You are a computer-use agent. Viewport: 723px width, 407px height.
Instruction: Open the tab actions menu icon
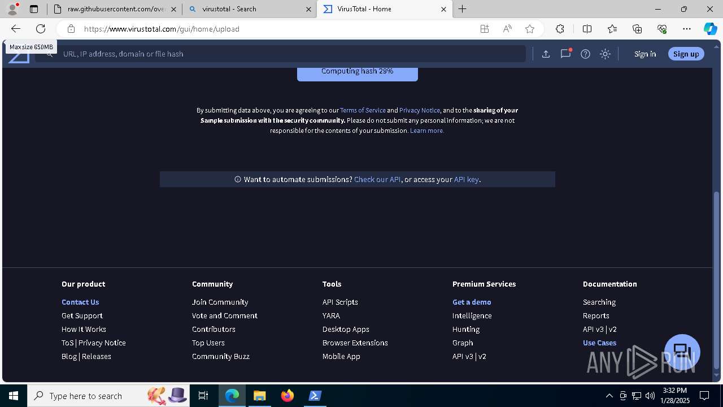(34, 9)
